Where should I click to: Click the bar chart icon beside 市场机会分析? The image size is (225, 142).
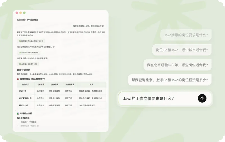tap(18, 113)
